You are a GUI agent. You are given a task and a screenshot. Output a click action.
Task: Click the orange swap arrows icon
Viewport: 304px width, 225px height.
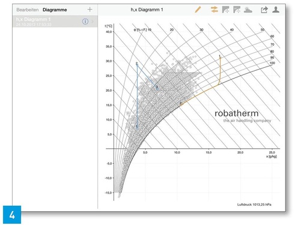pyautogui.click(x=214, y=10)
